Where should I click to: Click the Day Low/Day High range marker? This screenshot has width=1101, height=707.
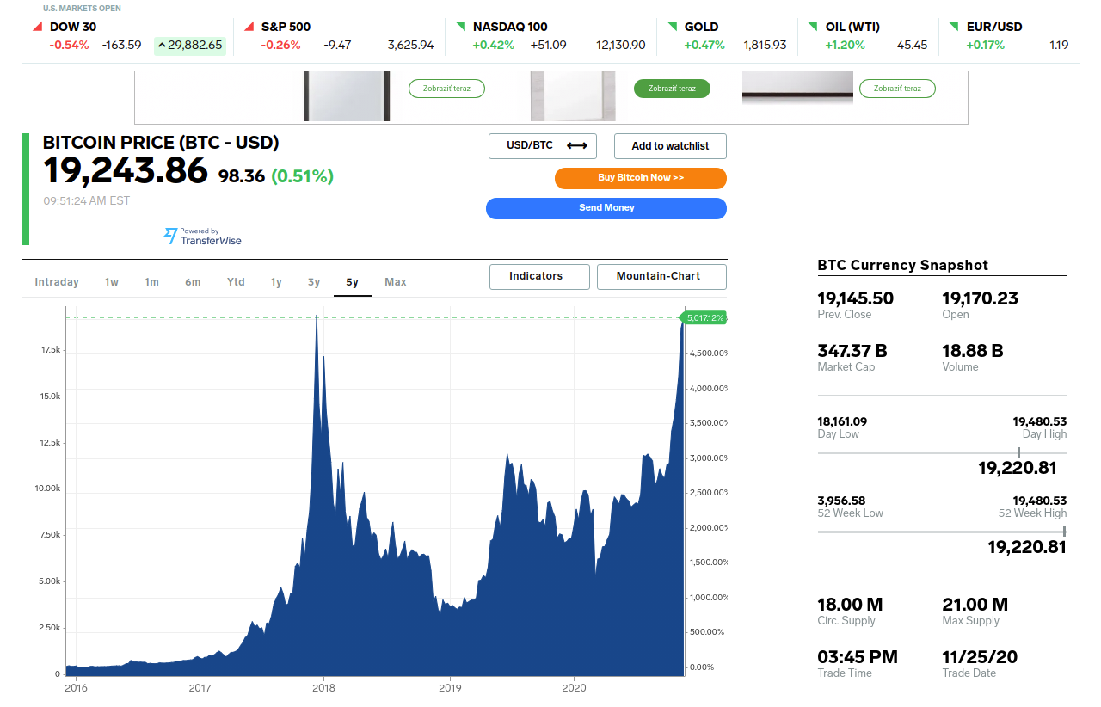pyautogui.click(x=1019, y=452)
